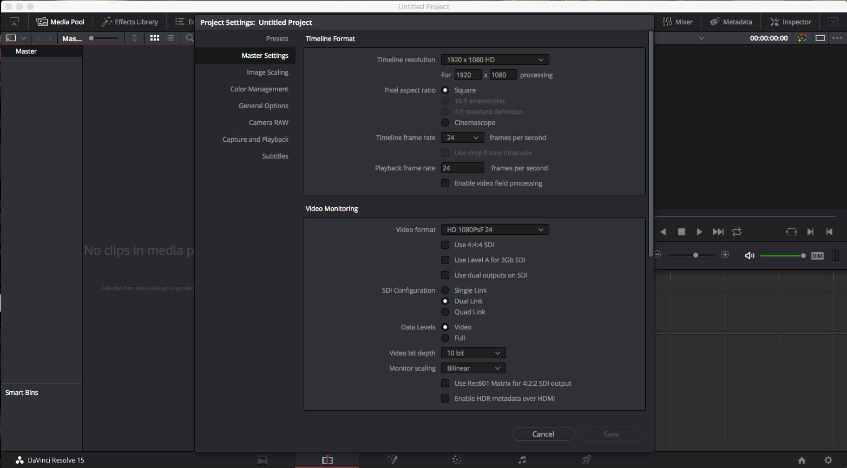Image resolution: width=847 pixels, height=468 pixels.
Task: Open the Project Manager home icon
Action: point(802,460)
